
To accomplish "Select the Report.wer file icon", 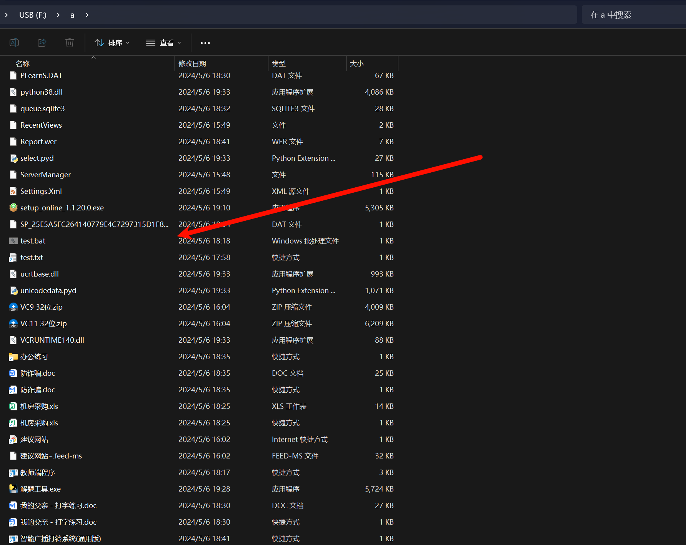I will click(13, 142).
